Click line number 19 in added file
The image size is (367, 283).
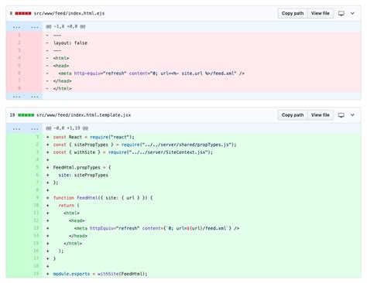[36, 274]
